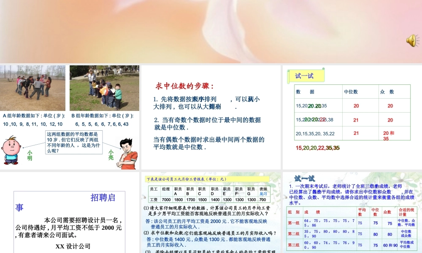This screenshot has width=422, height=253.
Task: Open the 求中位数的步骤 slide thumbnail
Action: point(211,117)
